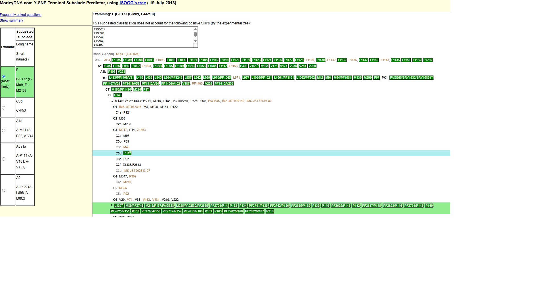The image size is (560, 293).
Task: Click the SNP list scroll-up arrow
Action: click(x=195, y=29)
